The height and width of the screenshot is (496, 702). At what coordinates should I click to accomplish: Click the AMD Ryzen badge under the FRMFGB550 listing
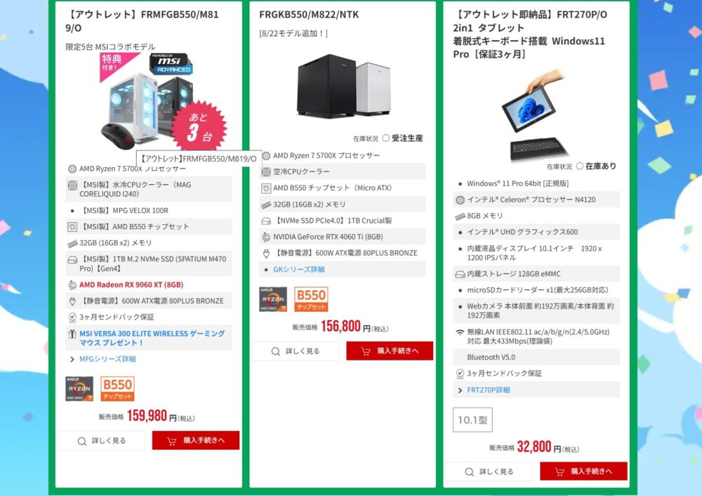(79, 389)
